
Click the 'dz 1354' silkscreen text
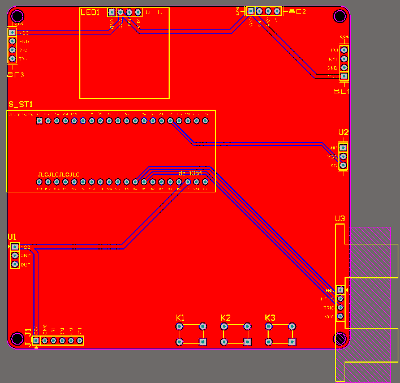click(190, 173)
